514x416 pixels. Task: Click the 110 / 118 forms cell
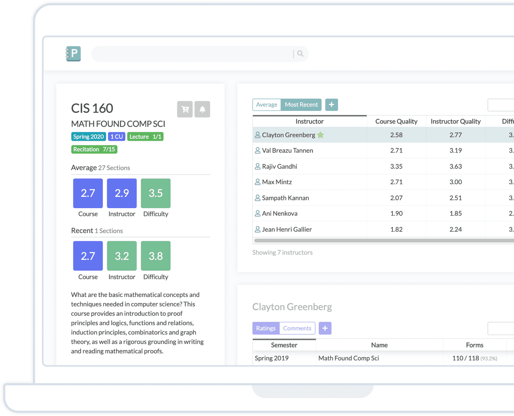[x=475, y=358]
